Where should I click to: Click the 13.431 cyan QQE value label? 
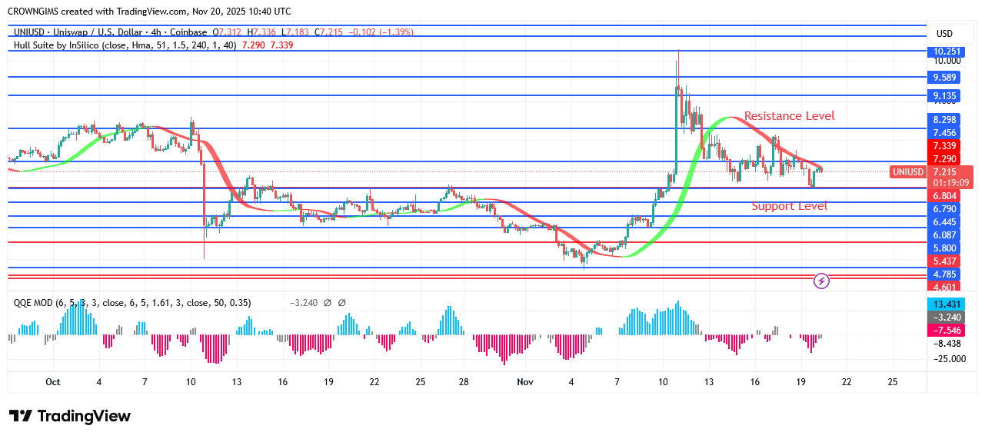click(945, 304)
